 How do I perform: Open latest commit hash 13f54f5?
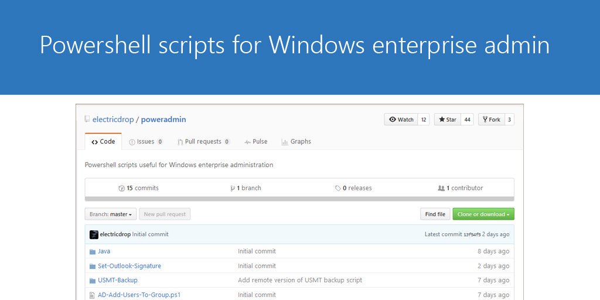coord(472,234)
